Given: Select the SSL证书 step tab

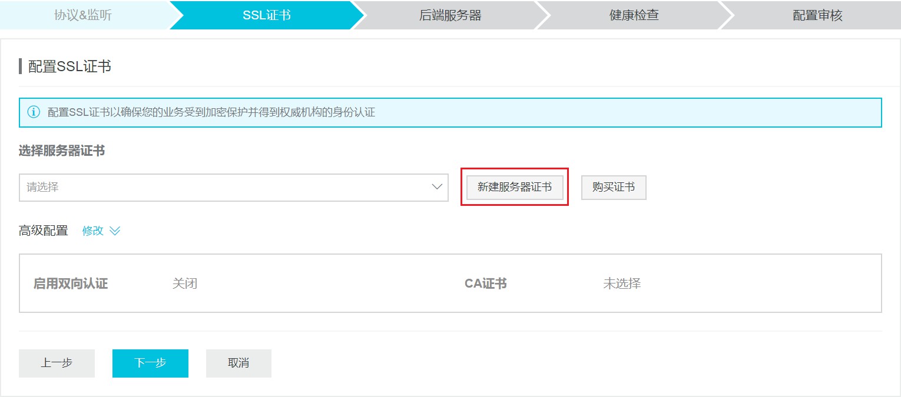Looking at the screenshot, I should point(266,15).
